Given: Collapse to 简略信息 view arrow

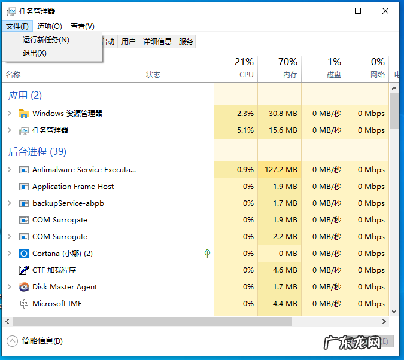Looking at the screenshot, I should pyautogui.click(x=12, y=341).
